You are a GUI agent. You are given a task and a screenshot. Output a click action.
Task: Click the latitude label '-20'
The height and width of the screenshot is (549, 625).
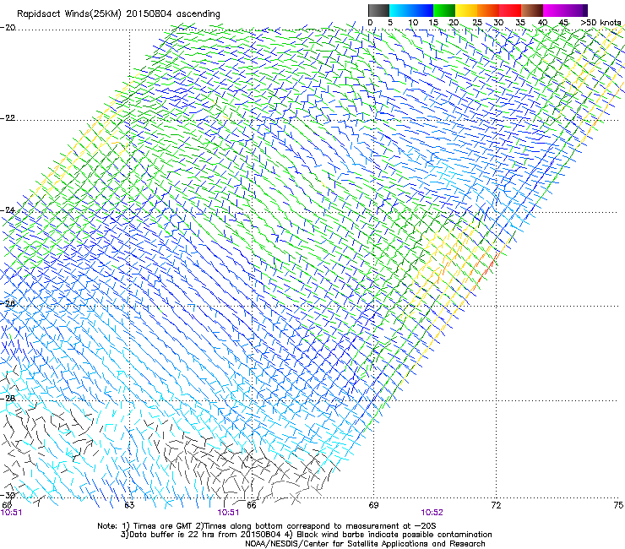[x=8, y=28]
